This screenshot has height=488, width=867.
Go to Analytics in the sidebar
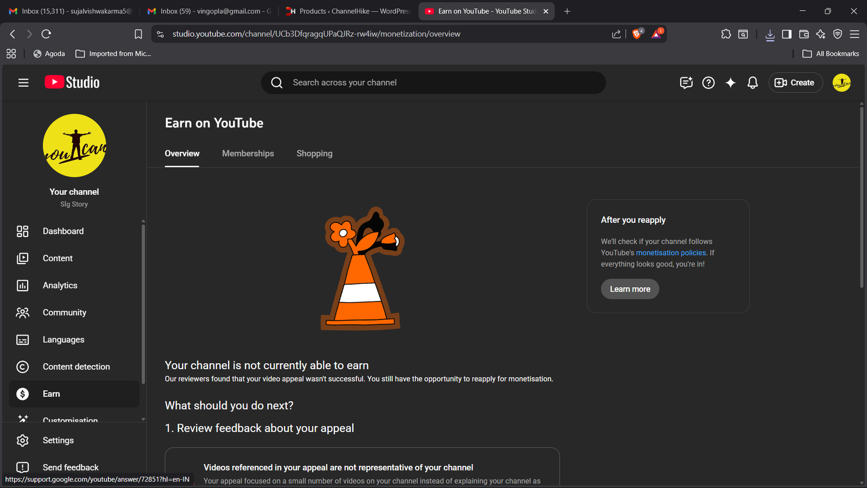tap(60, 285)
